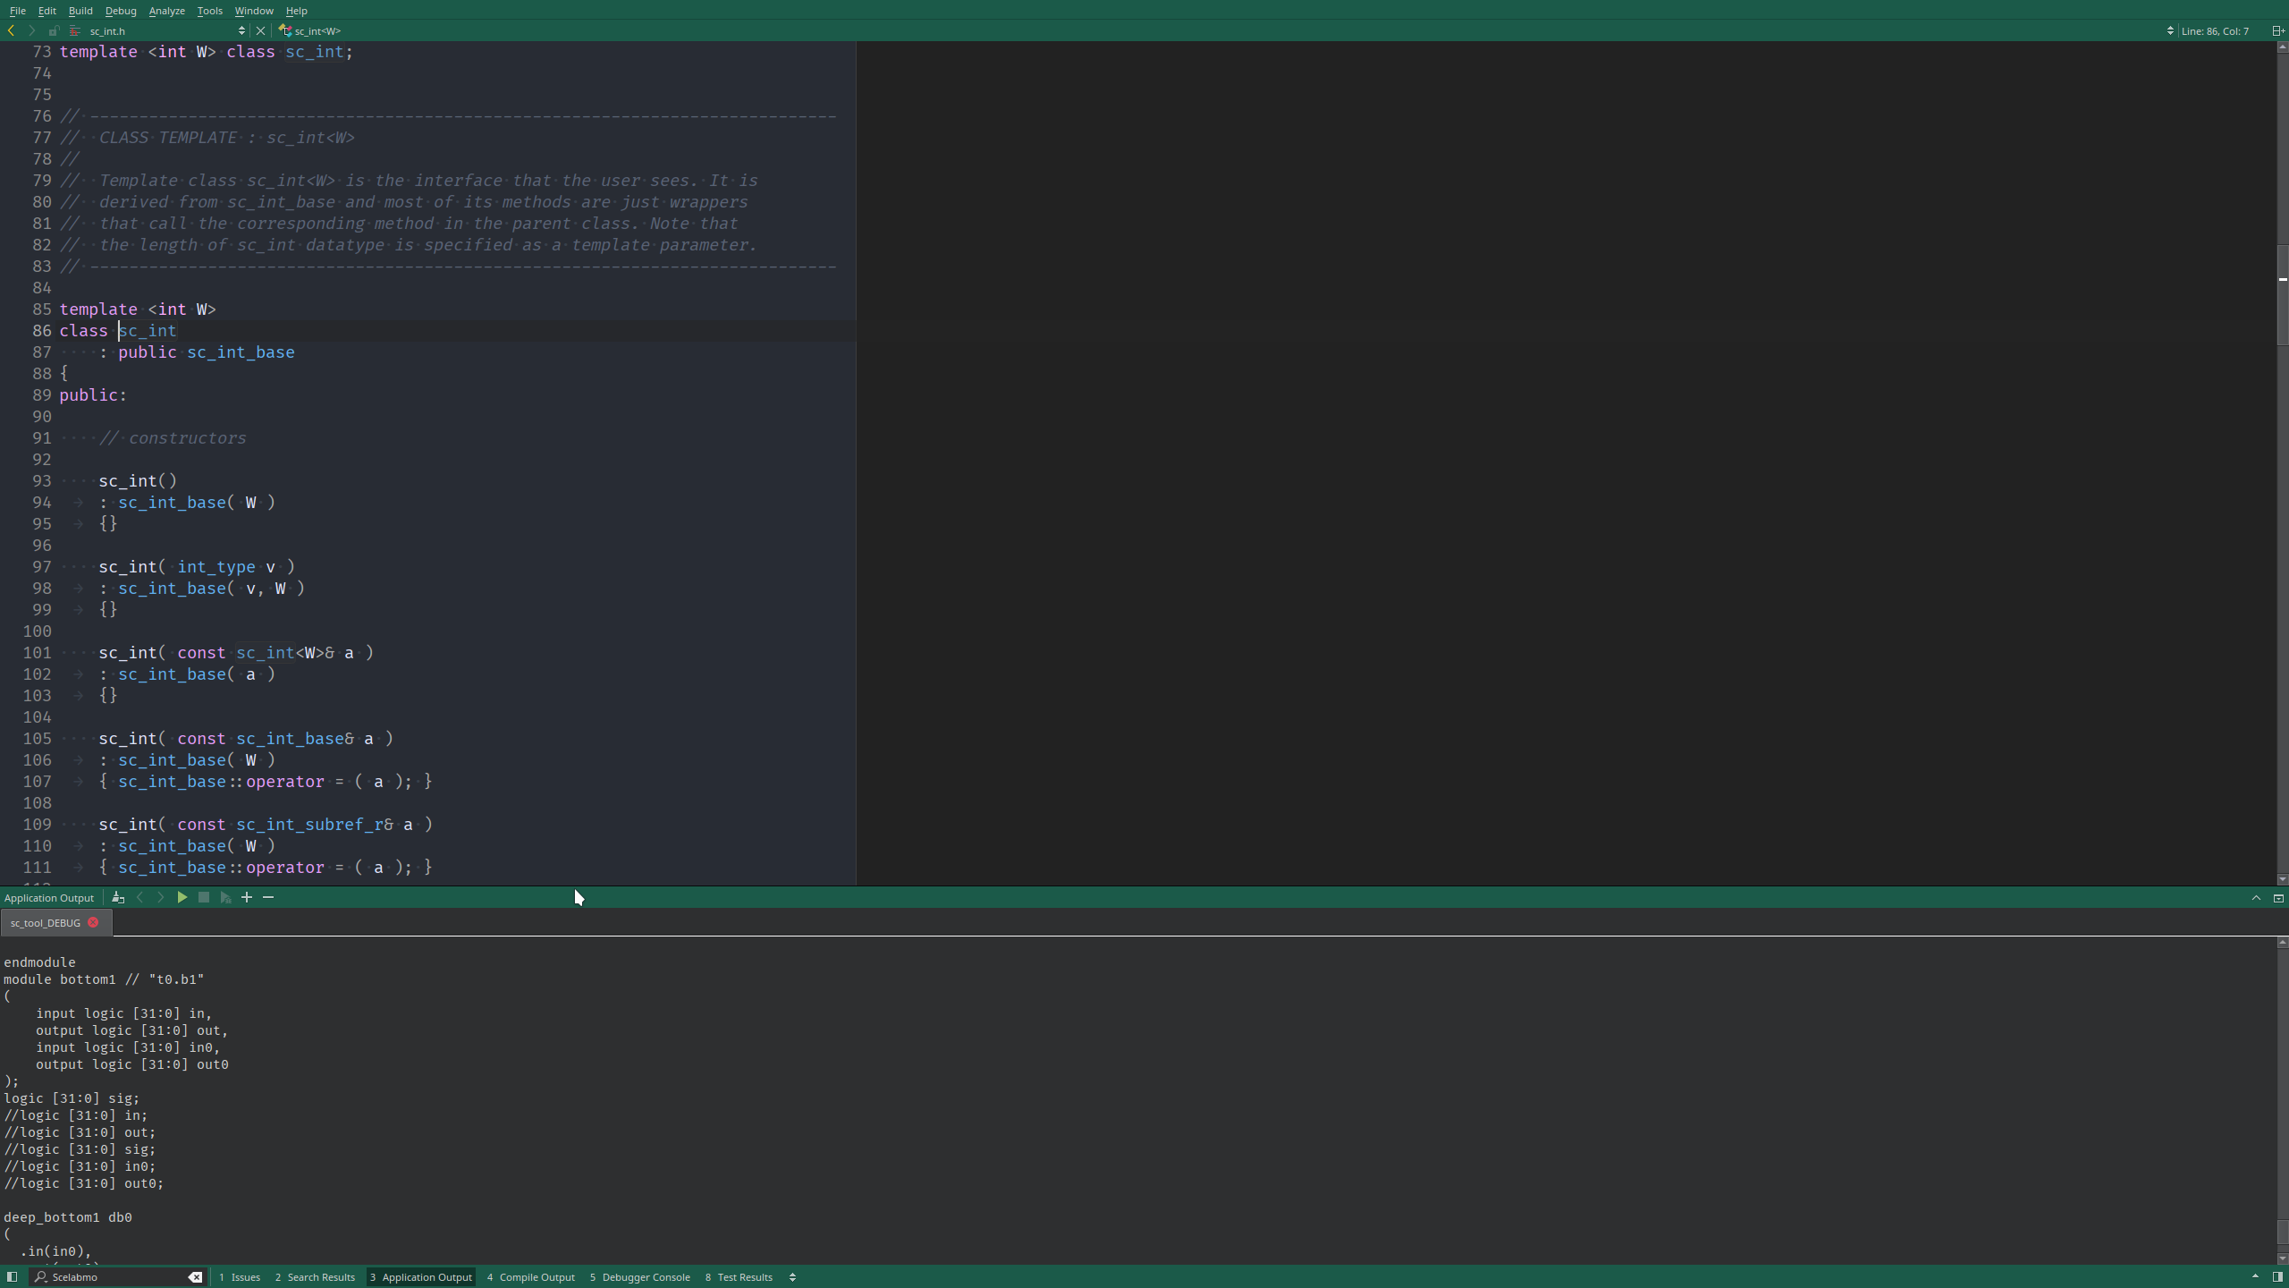Expand the output panes list arrows
This screenshot has height=1288, width=2289.
point(792,1276)
